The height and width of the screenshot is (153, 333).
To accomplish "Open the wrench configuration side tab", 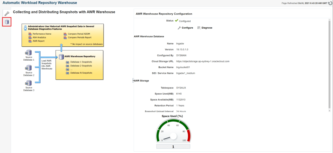I will (6, 14).
